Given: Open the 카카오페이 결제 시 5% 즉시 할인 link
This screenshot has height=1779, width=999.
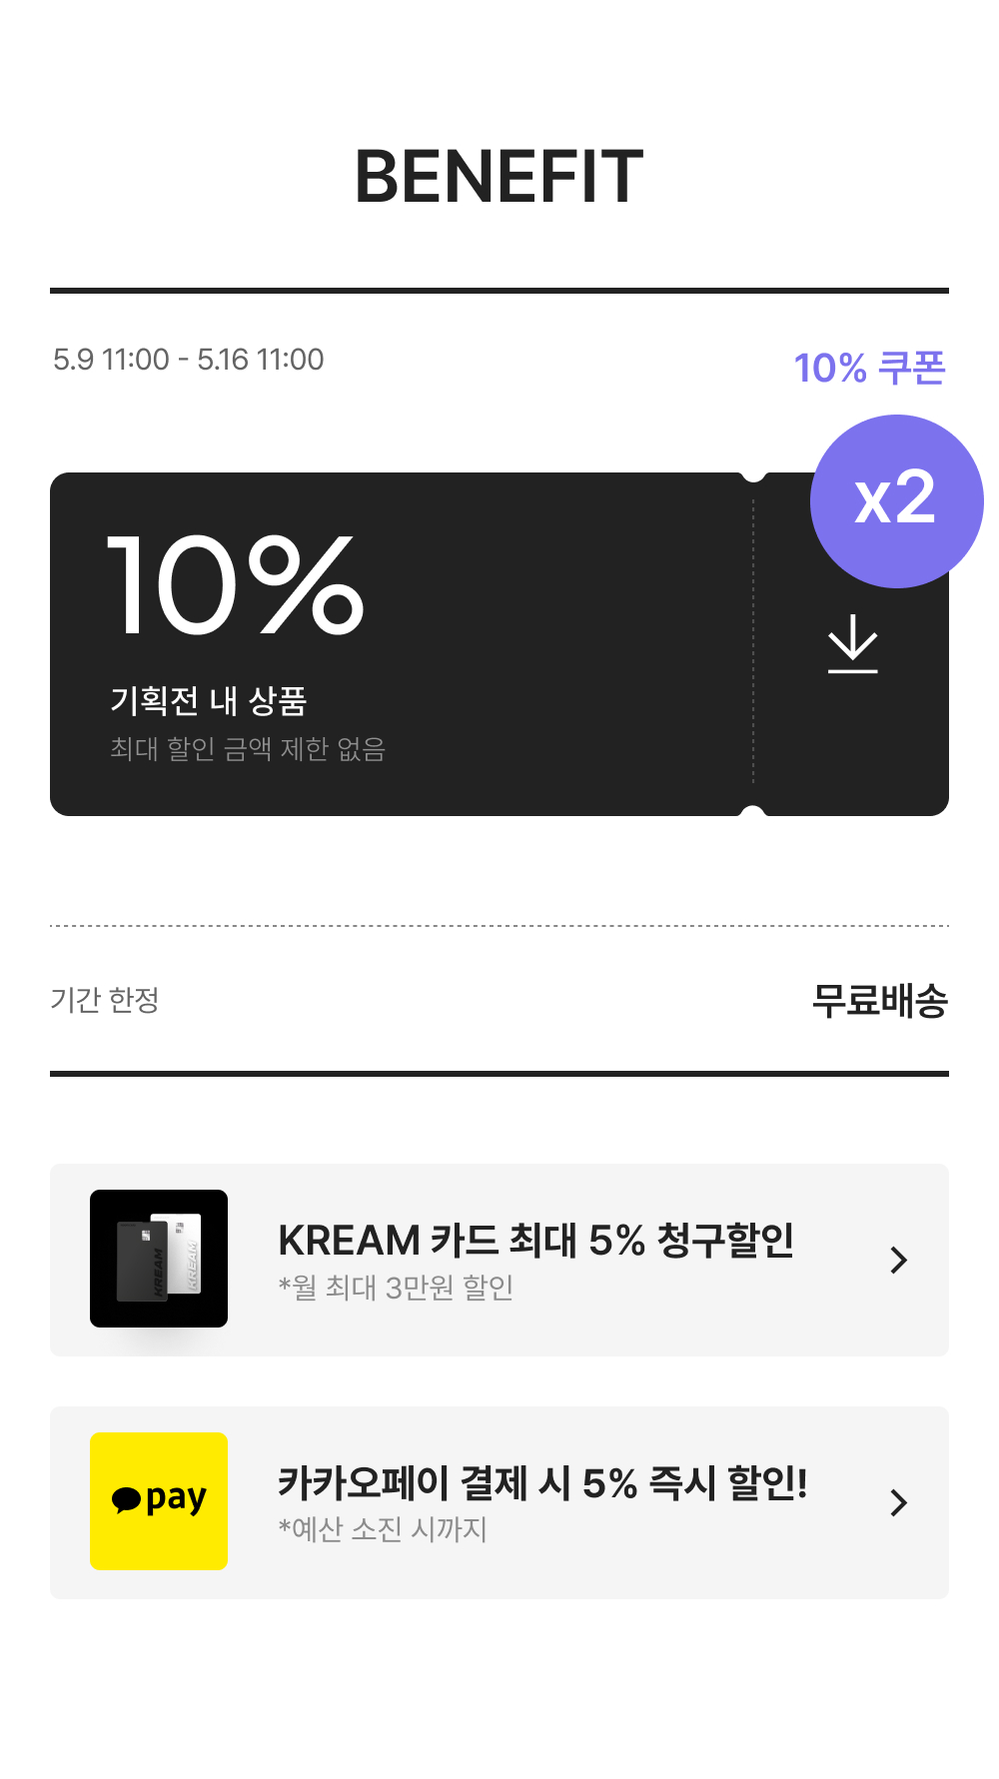Looking at the screenshot, I should pos(541,1483).
